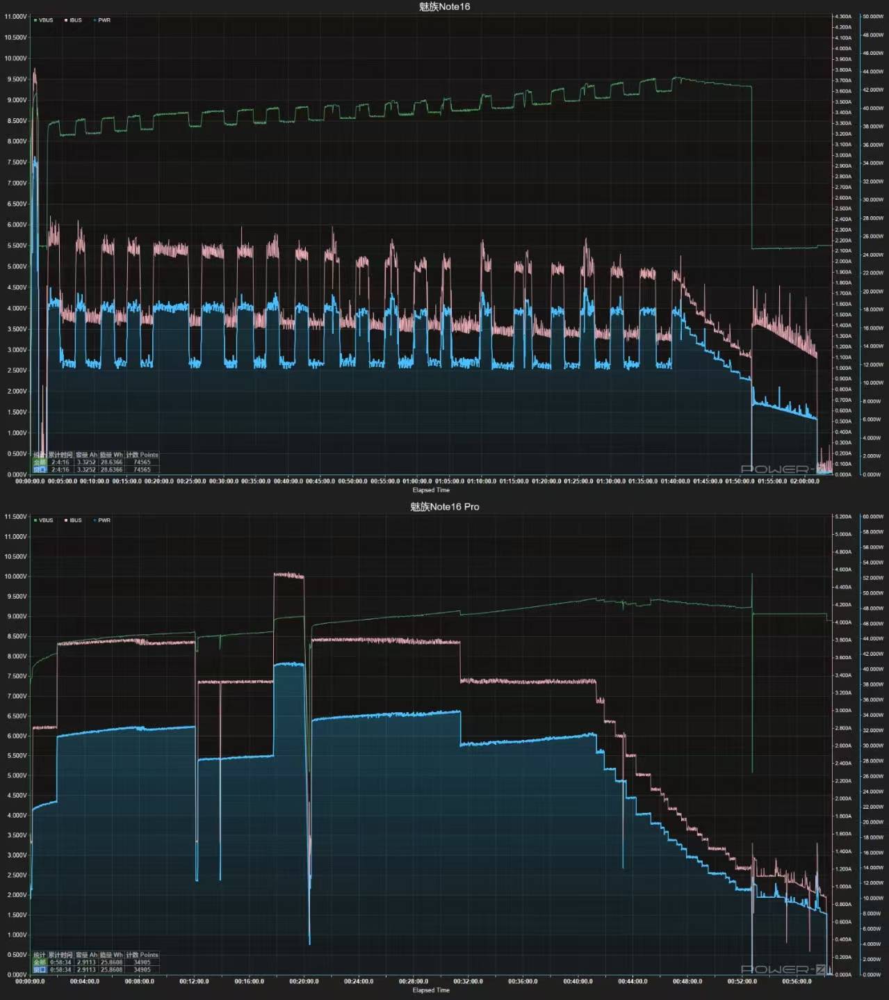Toggle IBUS legend in Note16 Pro chart
This screenshot has height=1000, width=889.
73,520
